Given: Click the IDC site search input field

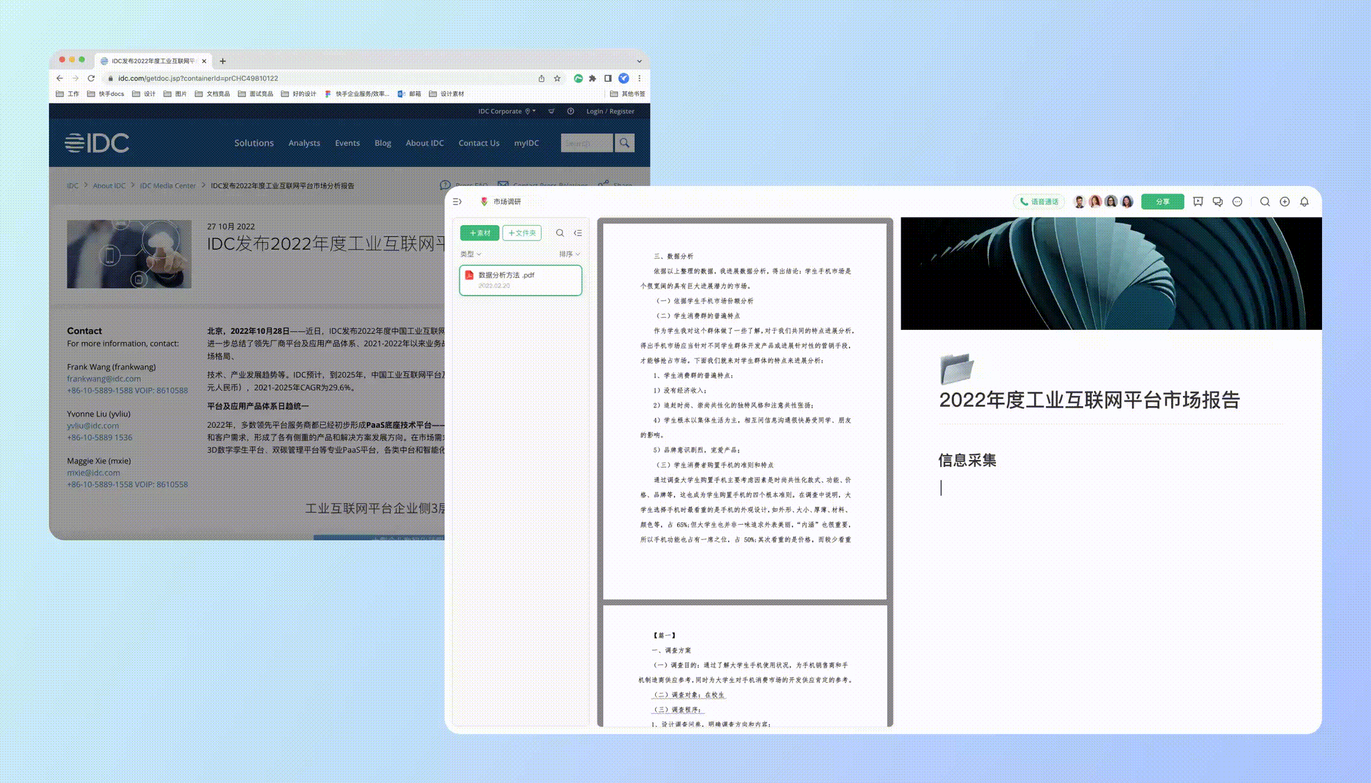Looking at the screenshot, I should (x=586, y=143).
